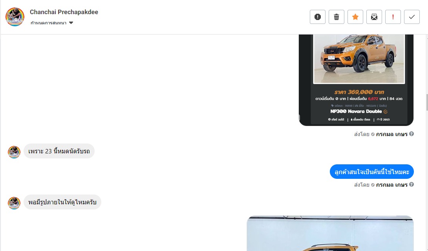Screen dimensions: 428x251
Task: Open Chanchai Prechapakdee profile picture in header
Action: [15, 17]
